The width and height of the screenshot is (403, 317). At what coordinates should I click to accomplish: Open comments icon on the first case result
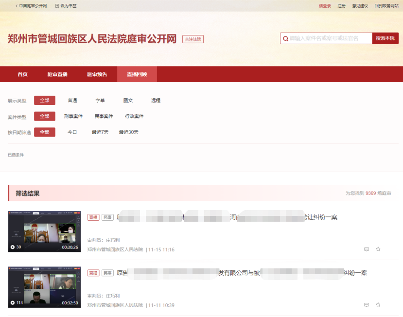(x=366, y=249)
